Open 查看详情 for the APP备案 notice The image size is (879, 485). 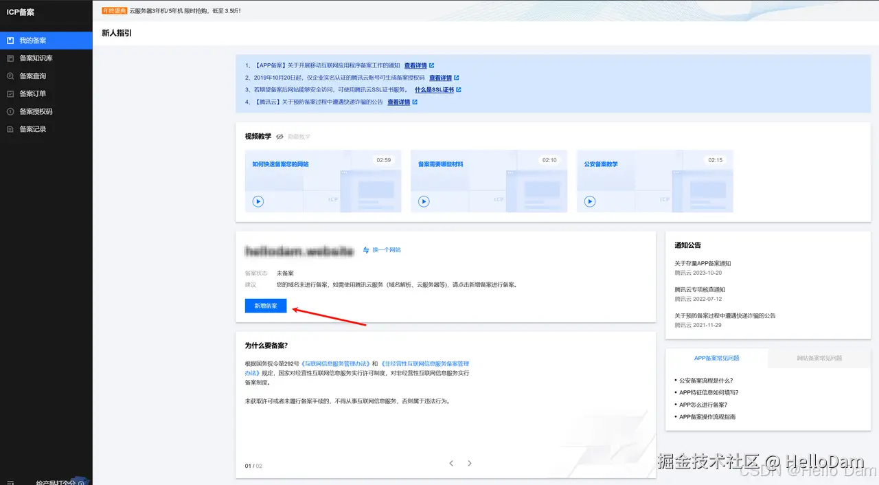[415, 65]
